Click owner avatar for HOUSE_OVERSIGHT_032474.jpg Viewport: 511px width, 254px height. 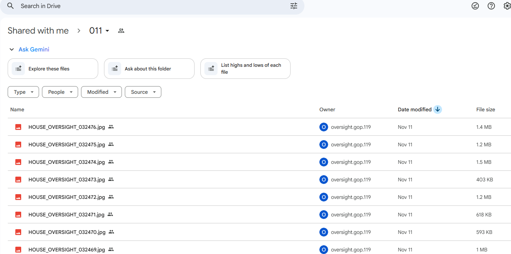323,162
